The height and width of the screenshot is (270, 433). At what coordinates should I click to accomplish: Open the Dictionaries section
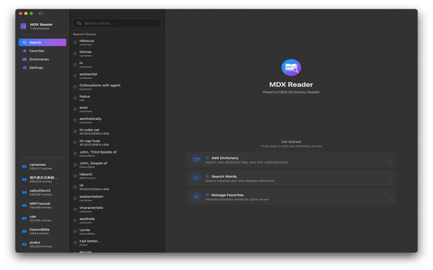pos(42,59)
